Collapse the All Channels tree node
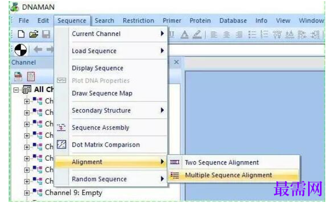Screen dimensions: 332x205 point(16,90)
